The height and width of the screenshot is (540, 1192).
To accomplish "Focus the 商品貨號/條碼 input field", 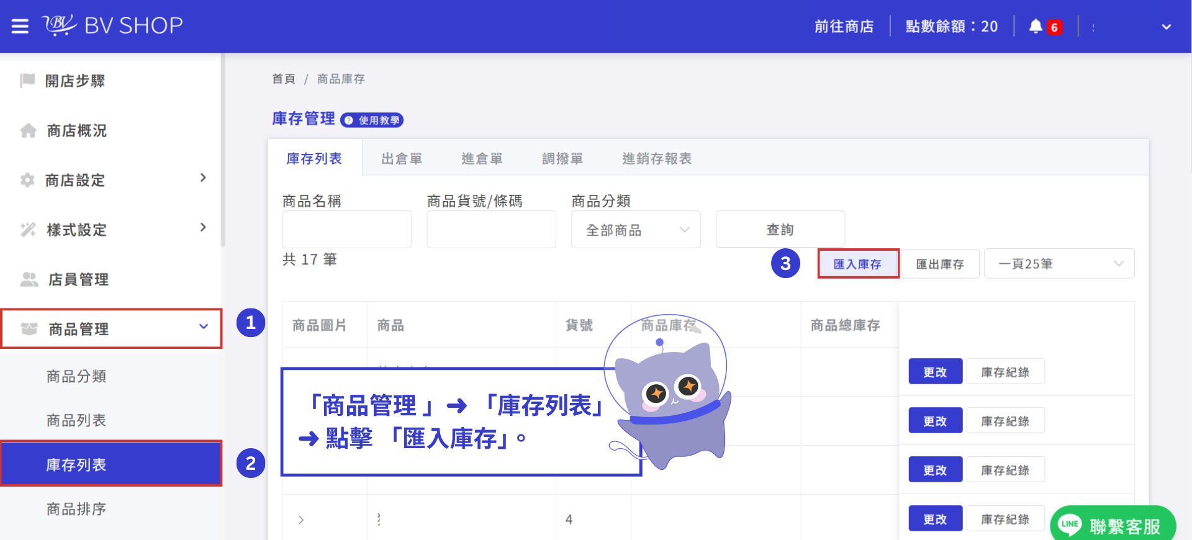I will click(491, 230).
